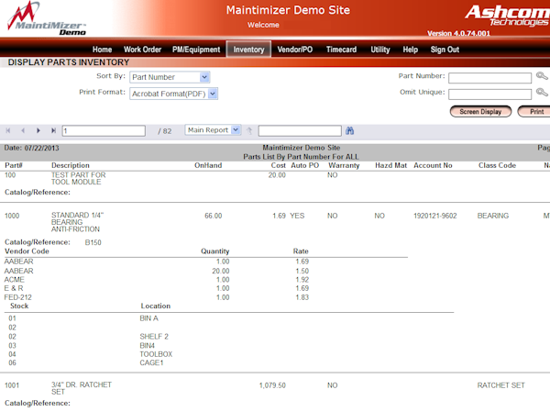
Task: Click on-hand quantity 66.00
Action: (x=214, y=216)
